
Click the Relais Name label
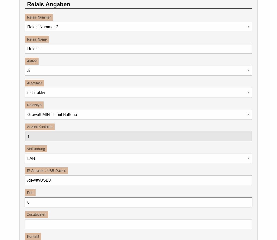[37, 39]
